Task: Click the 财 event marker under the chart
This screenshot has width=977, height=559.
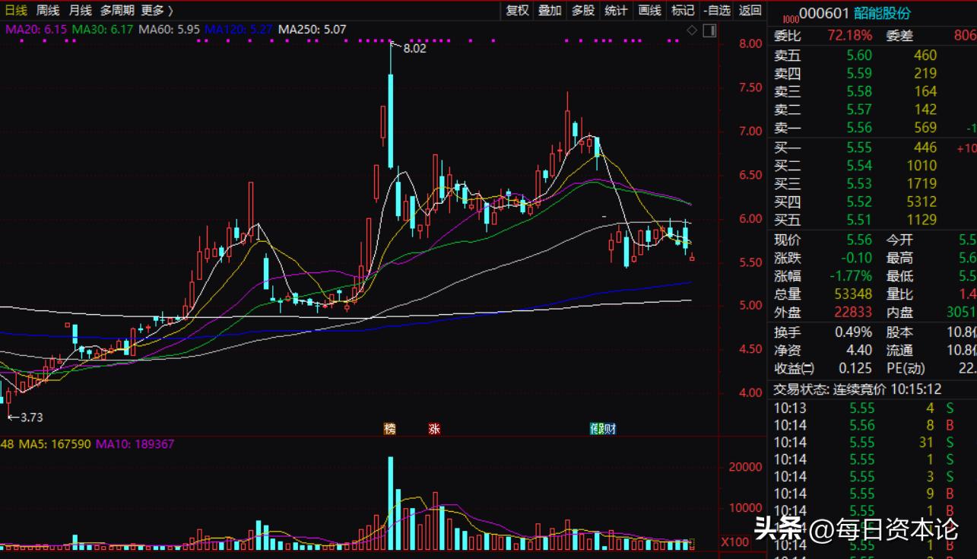Action: [x=610, y=429]
